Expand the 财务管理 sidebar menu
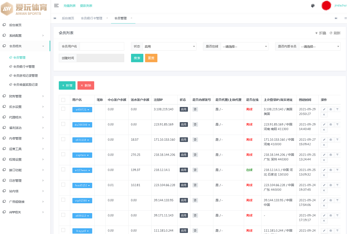Screen dimensions: 347x234 (x=25, y=96)
